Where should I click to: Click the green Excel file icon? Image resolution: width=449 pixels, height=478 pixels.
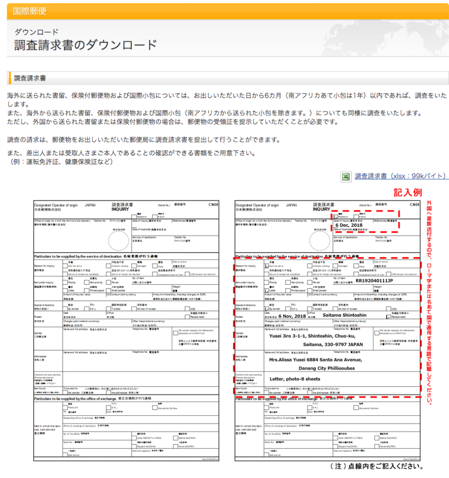[x=346, y=176]
